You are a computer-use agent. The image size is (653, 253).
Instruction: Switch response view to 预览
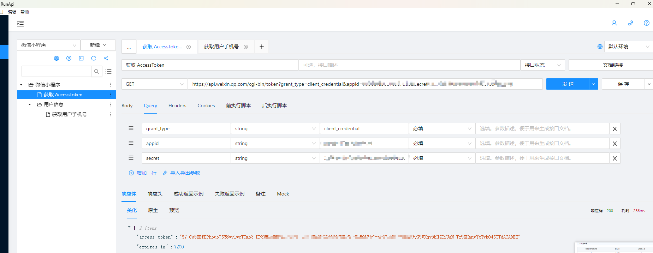click(x=174, y=210)
